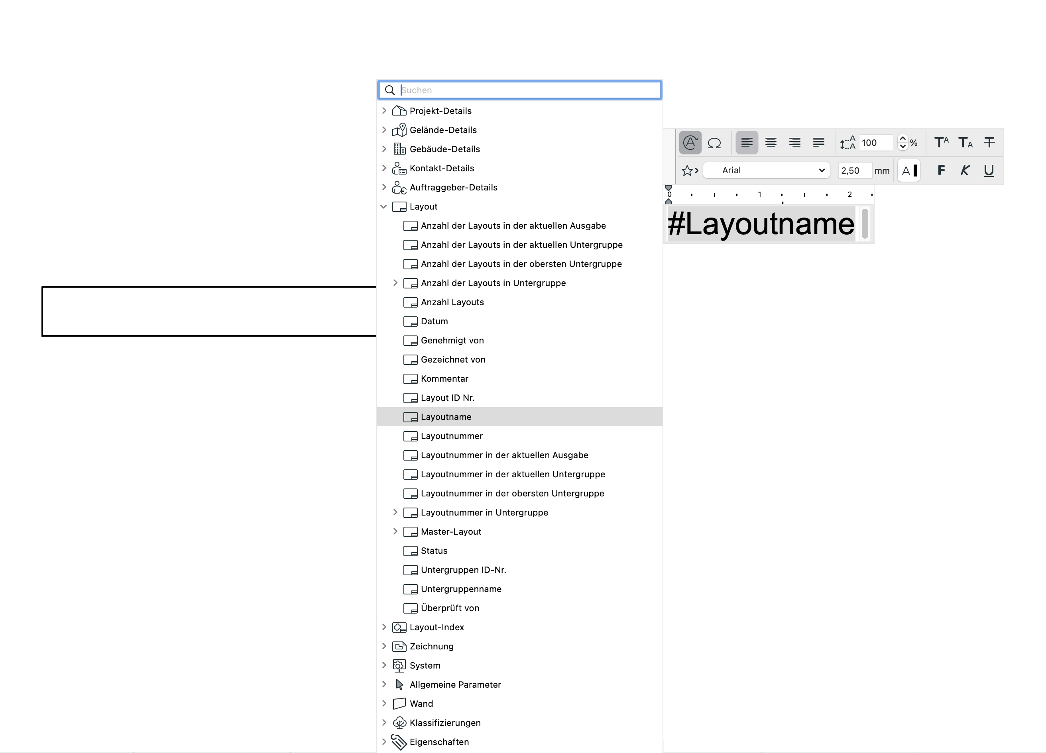Click the #Layoutname text in editor
Screen dimensions: 1046x753
pos(761,224)
